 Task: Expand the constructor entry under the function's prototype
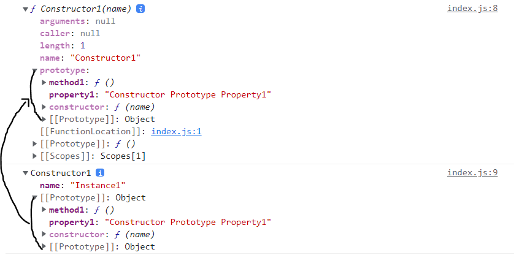click(x=44, y=107)
